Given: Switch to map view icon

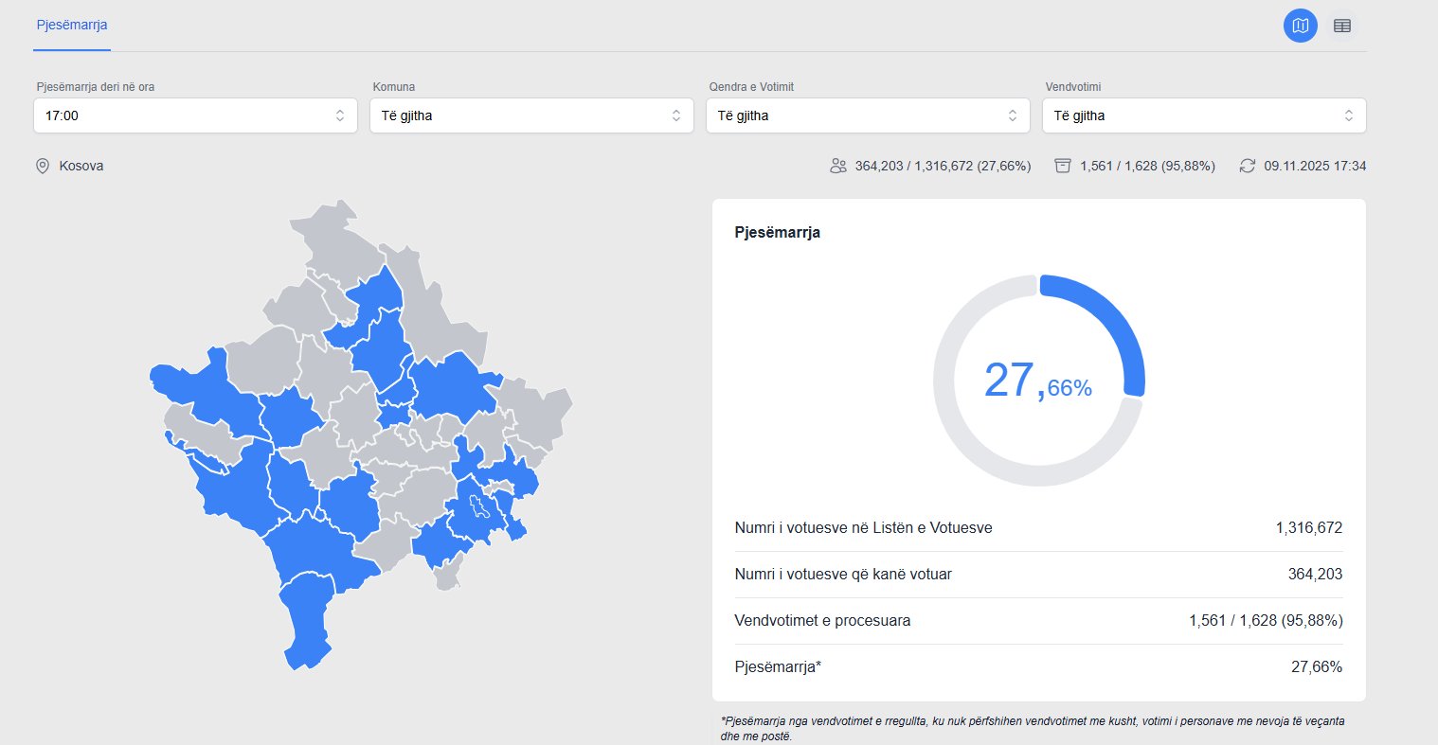Looking at the screenshot, I should pos(1301,26).
